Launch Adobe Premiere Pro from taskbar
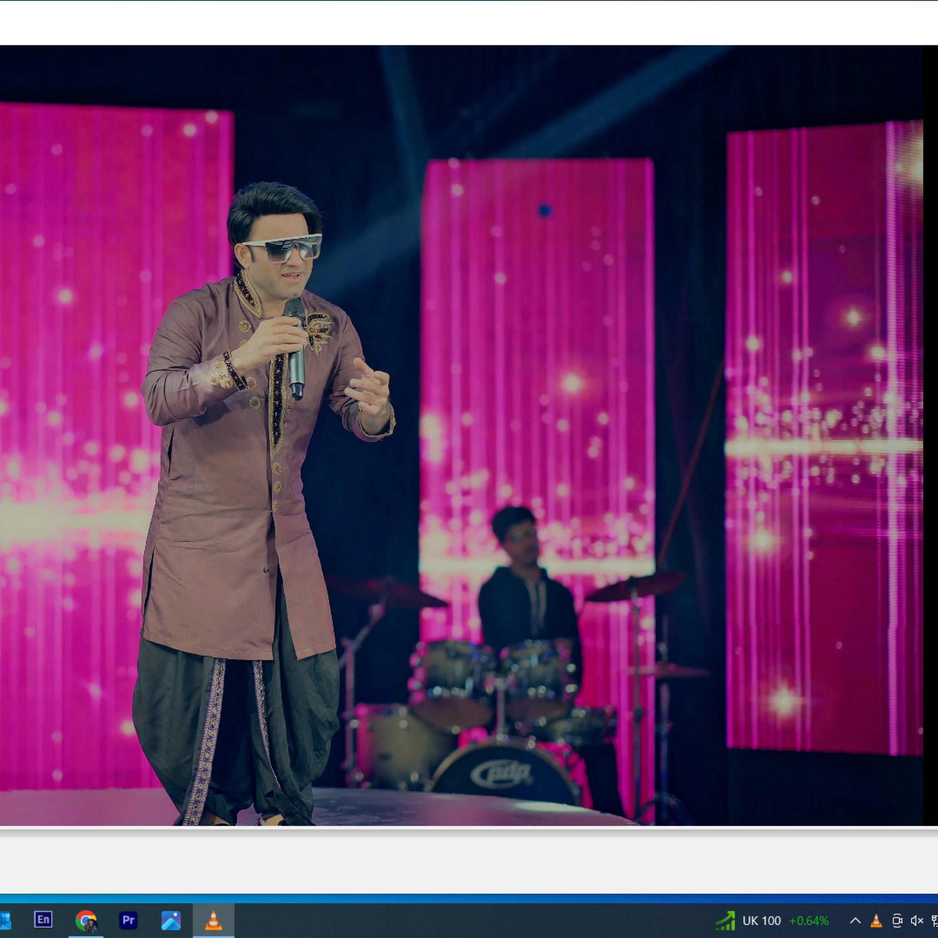 [128, 920]
